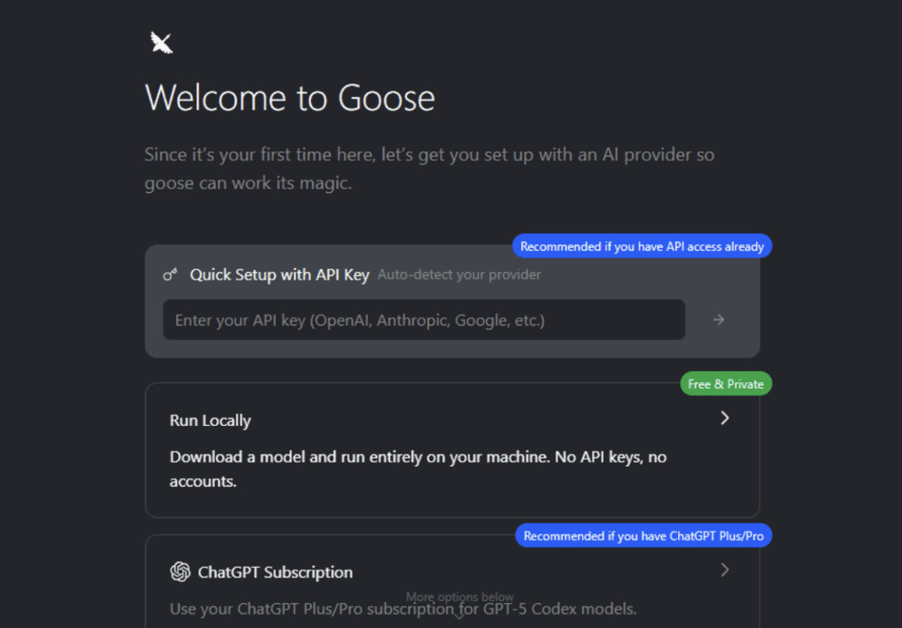Click the Goose bird logo icon
The image size is (902, 628).
(160, 42)
